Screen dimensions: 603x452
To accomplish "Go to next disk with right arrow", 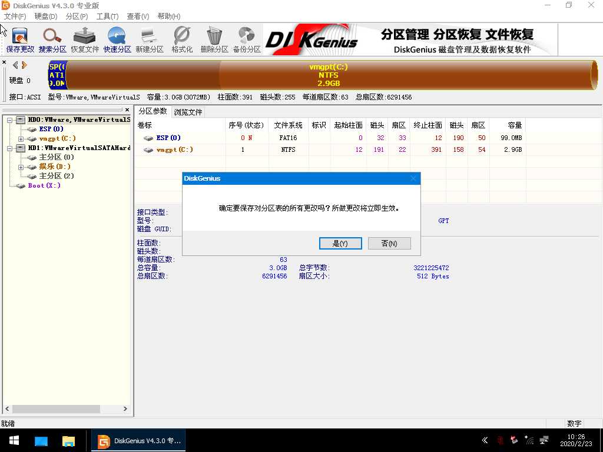I will click(x=24, y=65).
